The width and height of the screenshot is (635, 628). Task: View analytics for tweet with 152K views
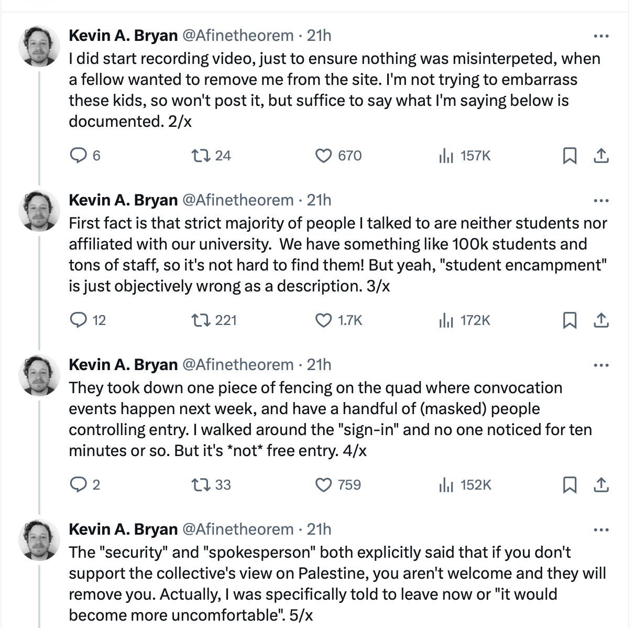tap(446, 485)
